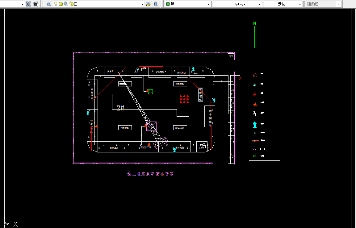Toggle layer 0 freeze sun icon
The image size is (356, 228).
click(61, 4)
